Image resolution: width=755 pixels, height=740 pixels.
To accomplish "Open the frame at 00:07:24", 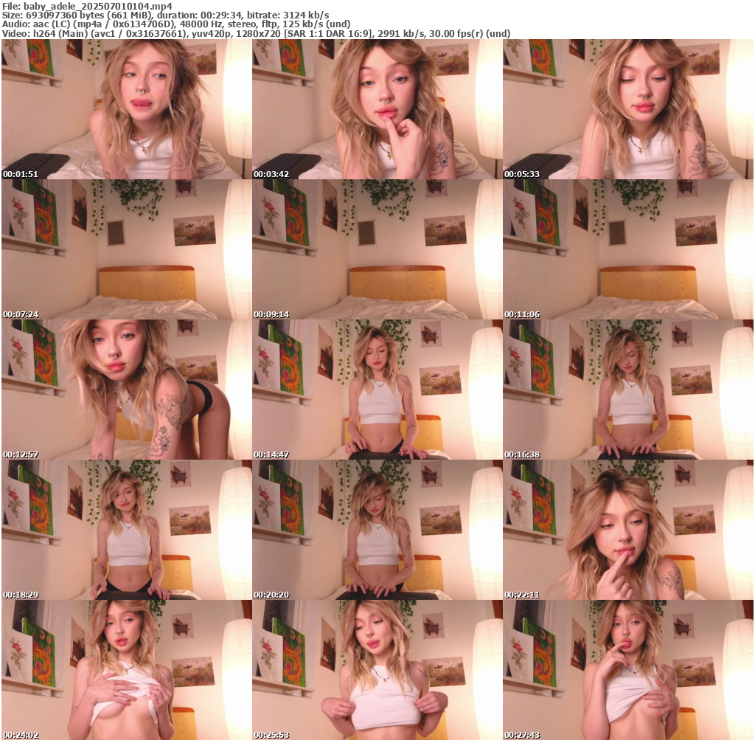I will click(127, 249).
